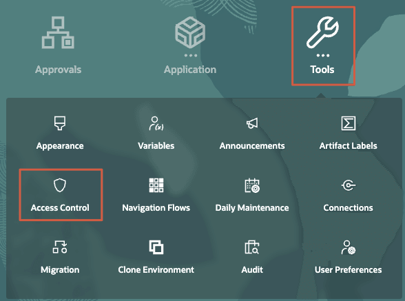Open the Migration icon
The width and height of the screenshot is (405, 301).
pyautogui.click(x=60, y=247)
